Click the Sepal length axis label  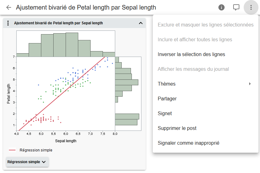(66, 141)
